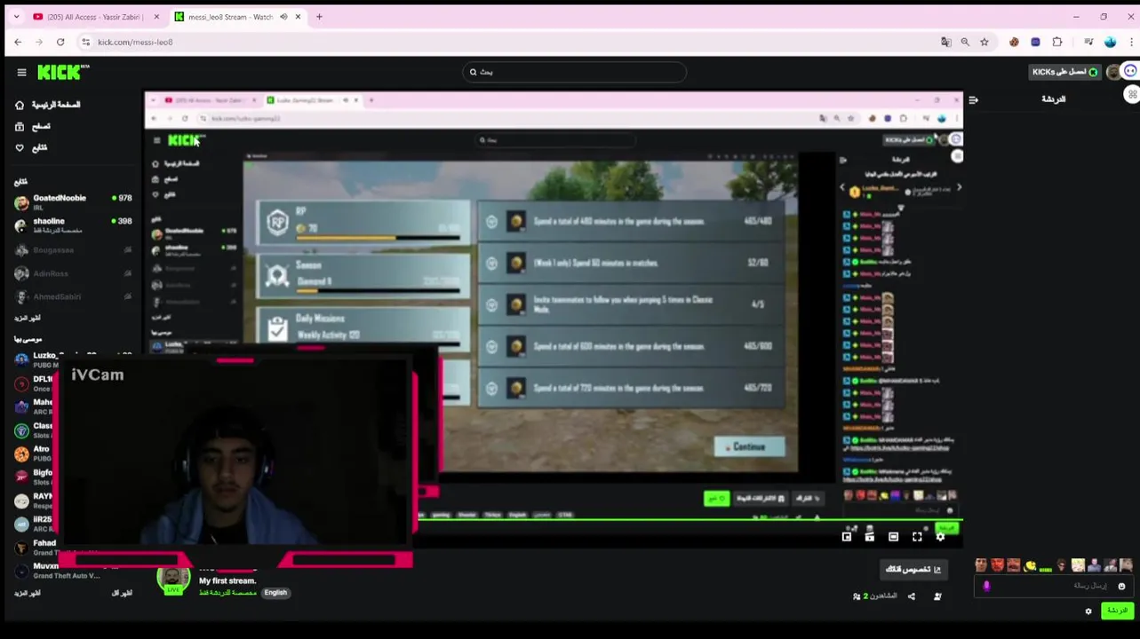Viewport: 1140px width, 639px height.
Task: Bookmark this page with the star
Action: tap(985, 42)
